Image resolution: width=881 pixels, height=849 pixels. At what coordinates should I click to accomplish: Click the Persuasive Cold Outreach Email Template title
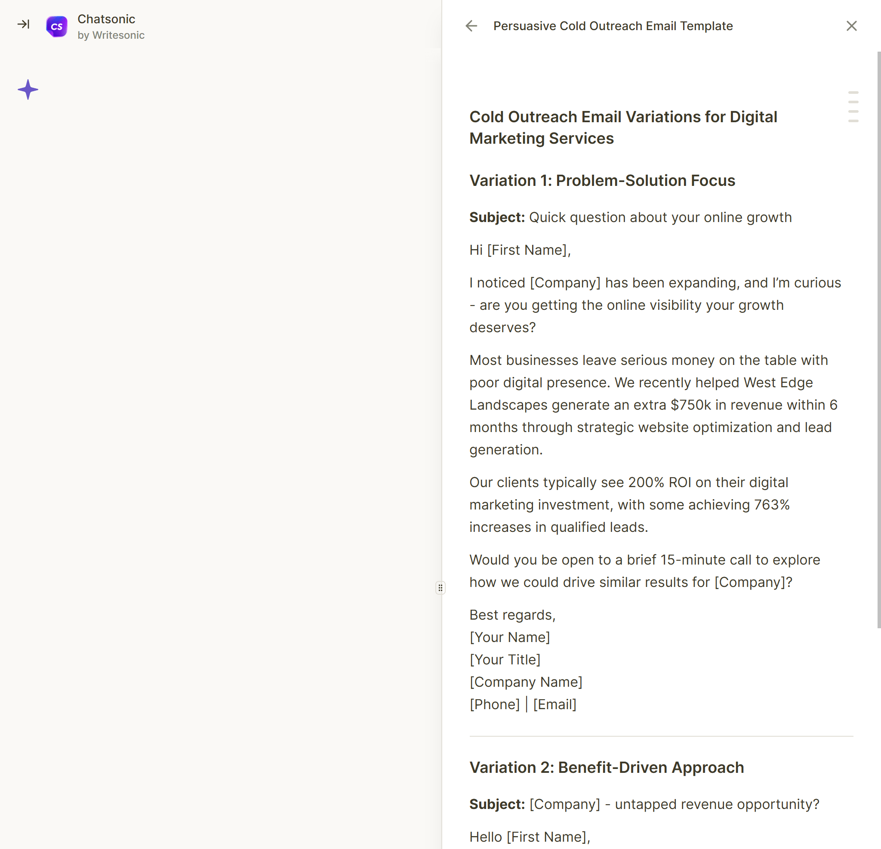613,26
